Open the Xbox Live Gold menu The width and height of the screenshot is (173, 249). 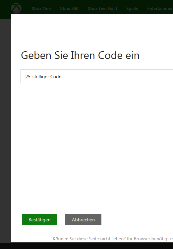click(102, 8)
